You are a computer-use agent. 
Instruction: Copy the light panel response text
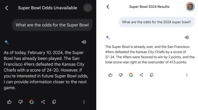click(152, 75)
